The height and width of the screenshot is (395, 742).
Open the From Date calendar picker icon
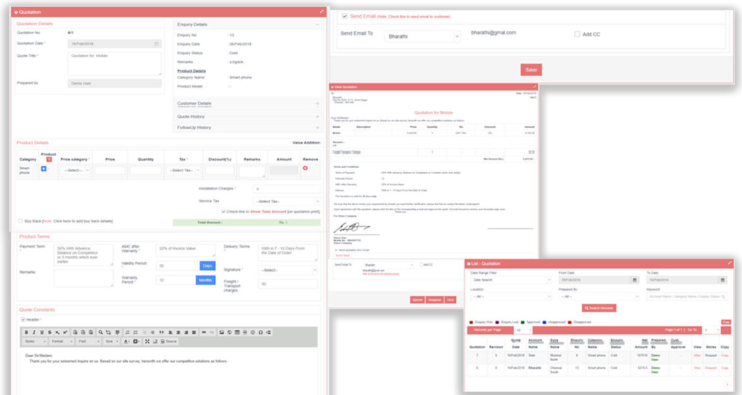point(635,280)
